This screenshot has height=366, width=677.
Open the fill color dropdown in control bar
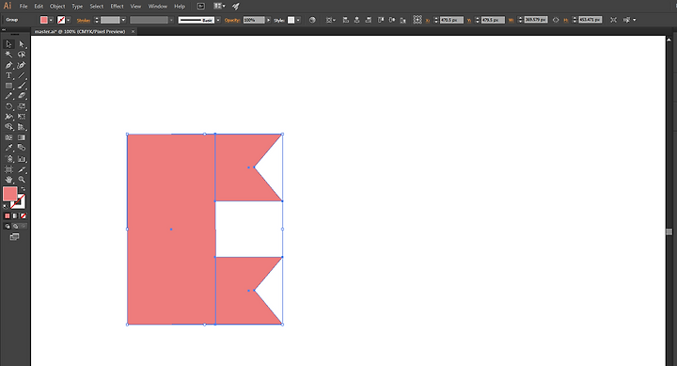51,20
